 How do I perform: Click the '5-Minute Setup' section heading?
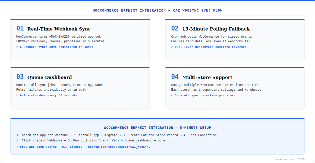coord(157,128)
